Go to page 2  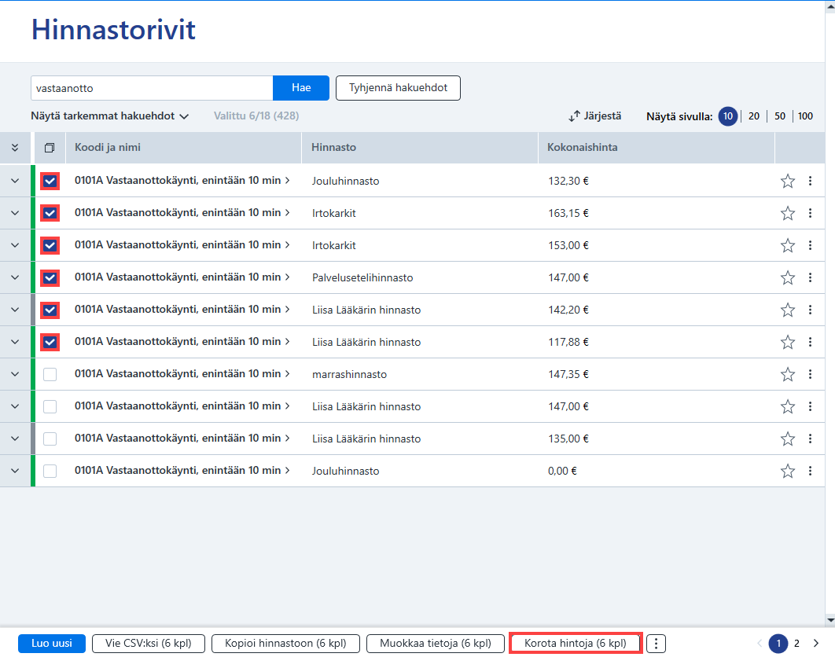pos(796,643)
